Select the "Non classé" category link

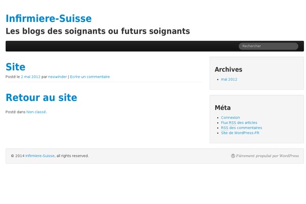click(x=36, y=112)
